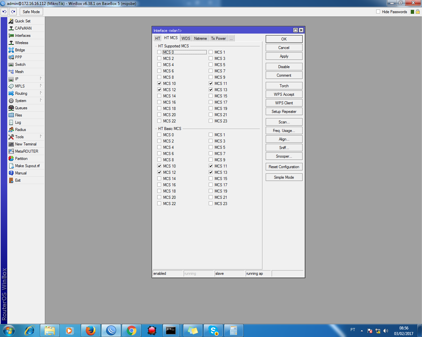
Task: Switch to the WDS tab
Action: 186,39
